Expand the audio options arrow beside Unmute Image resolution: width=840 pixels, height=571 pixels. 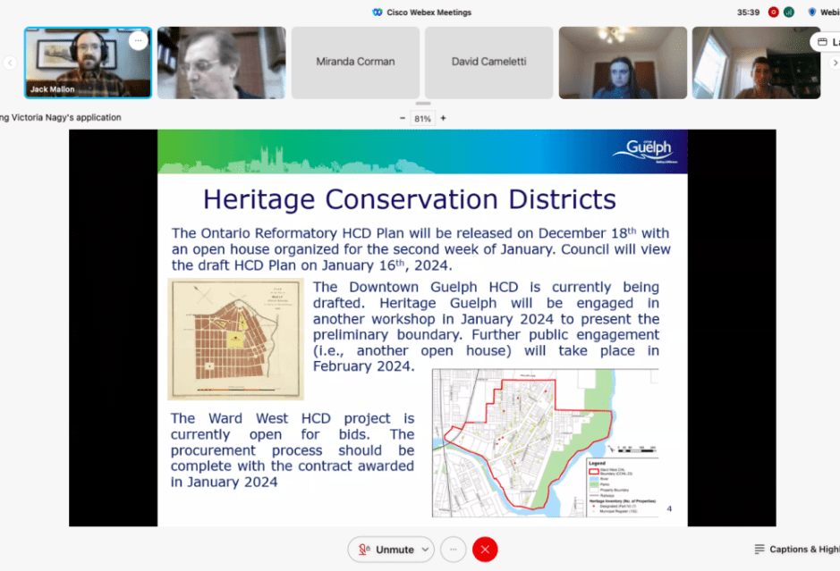(x=424, y=550)
